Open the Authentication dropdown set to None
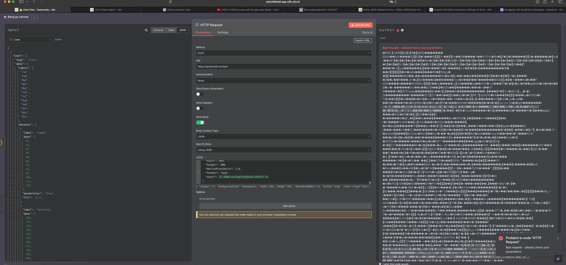The height and width of the screenshot is (265, 566). point(284,80)
